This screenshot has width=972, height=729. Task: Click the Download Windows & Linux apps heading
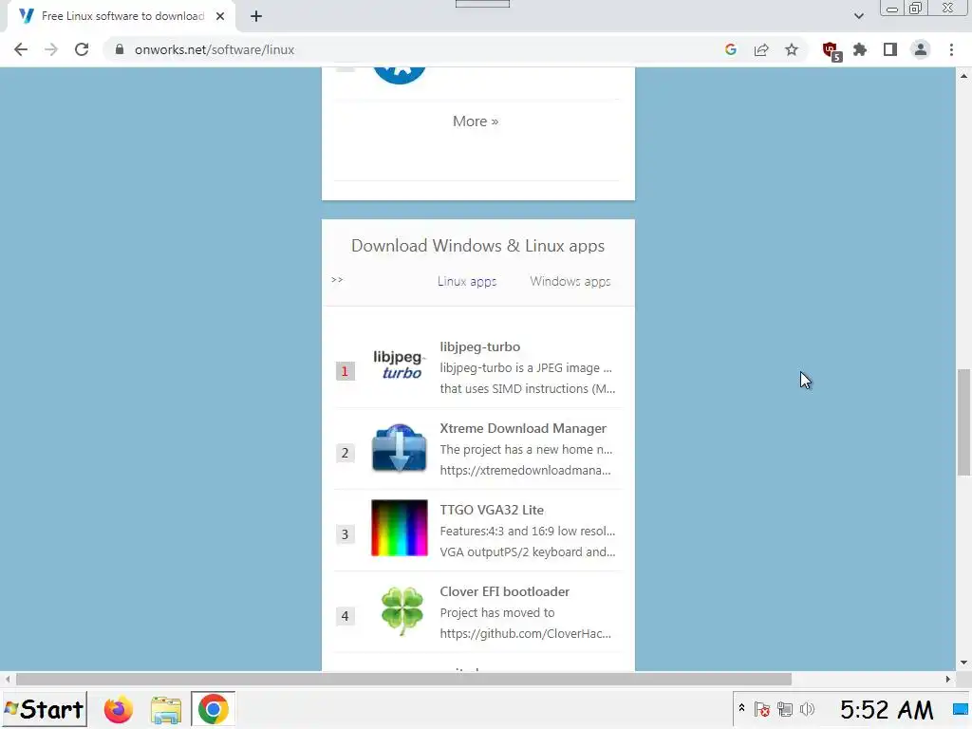point(478,246)
